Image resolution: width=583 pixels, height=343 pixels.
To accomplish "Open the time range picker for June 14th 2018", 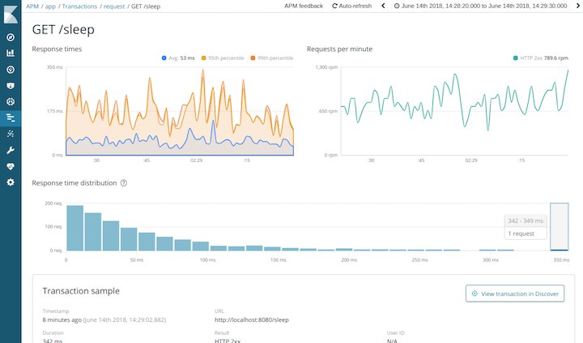I will tap(480, 6).
